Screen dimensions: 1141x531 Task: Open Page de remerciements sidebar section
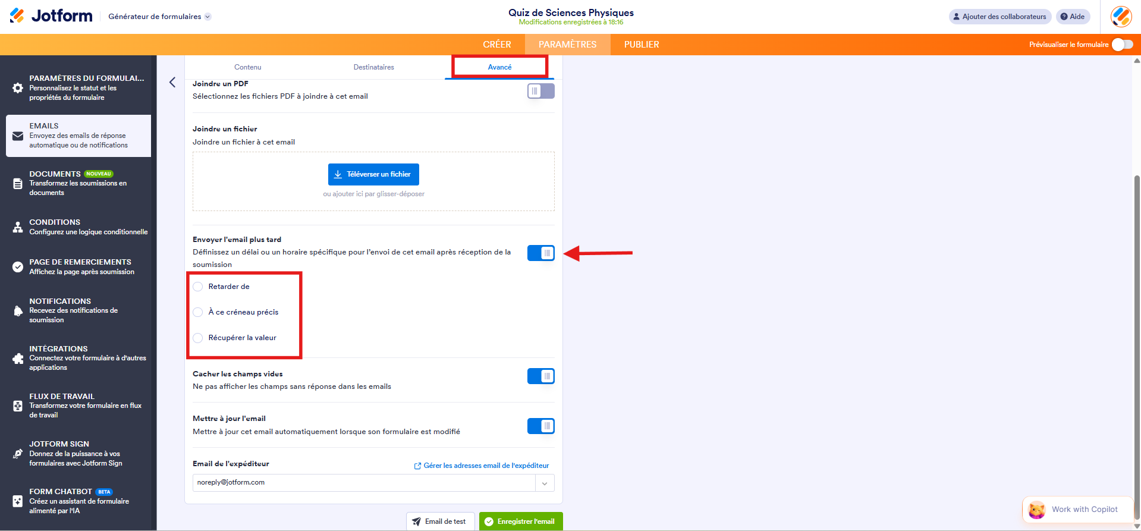click(x=78, y=266)
